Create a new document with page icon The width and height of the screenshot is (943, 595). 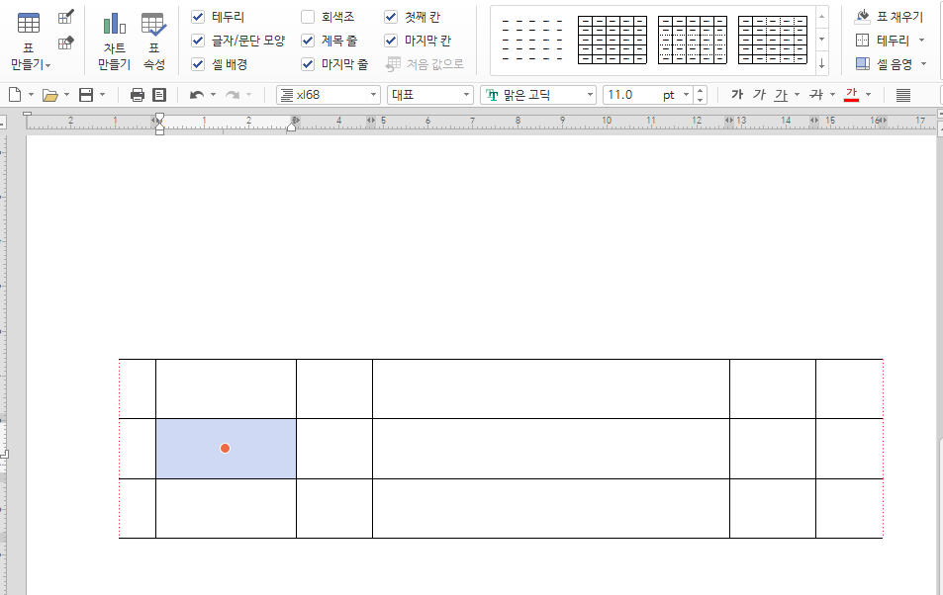tap(15, 94)
